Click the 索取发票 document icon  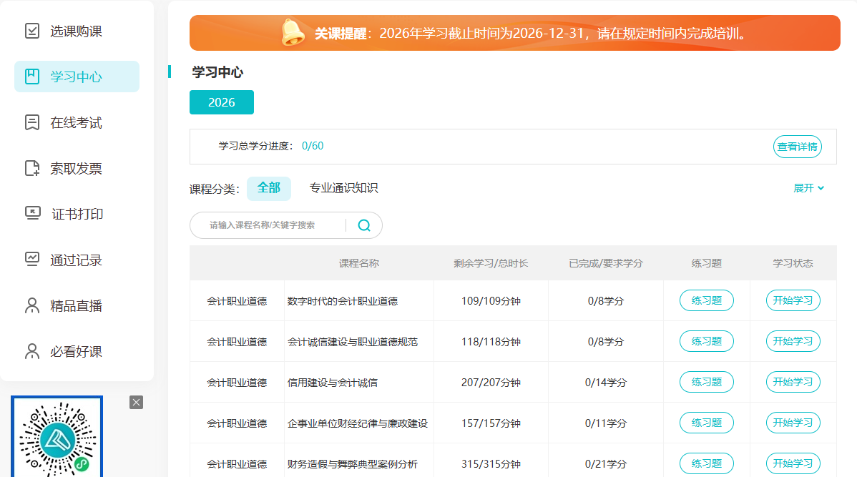point(32,168)
